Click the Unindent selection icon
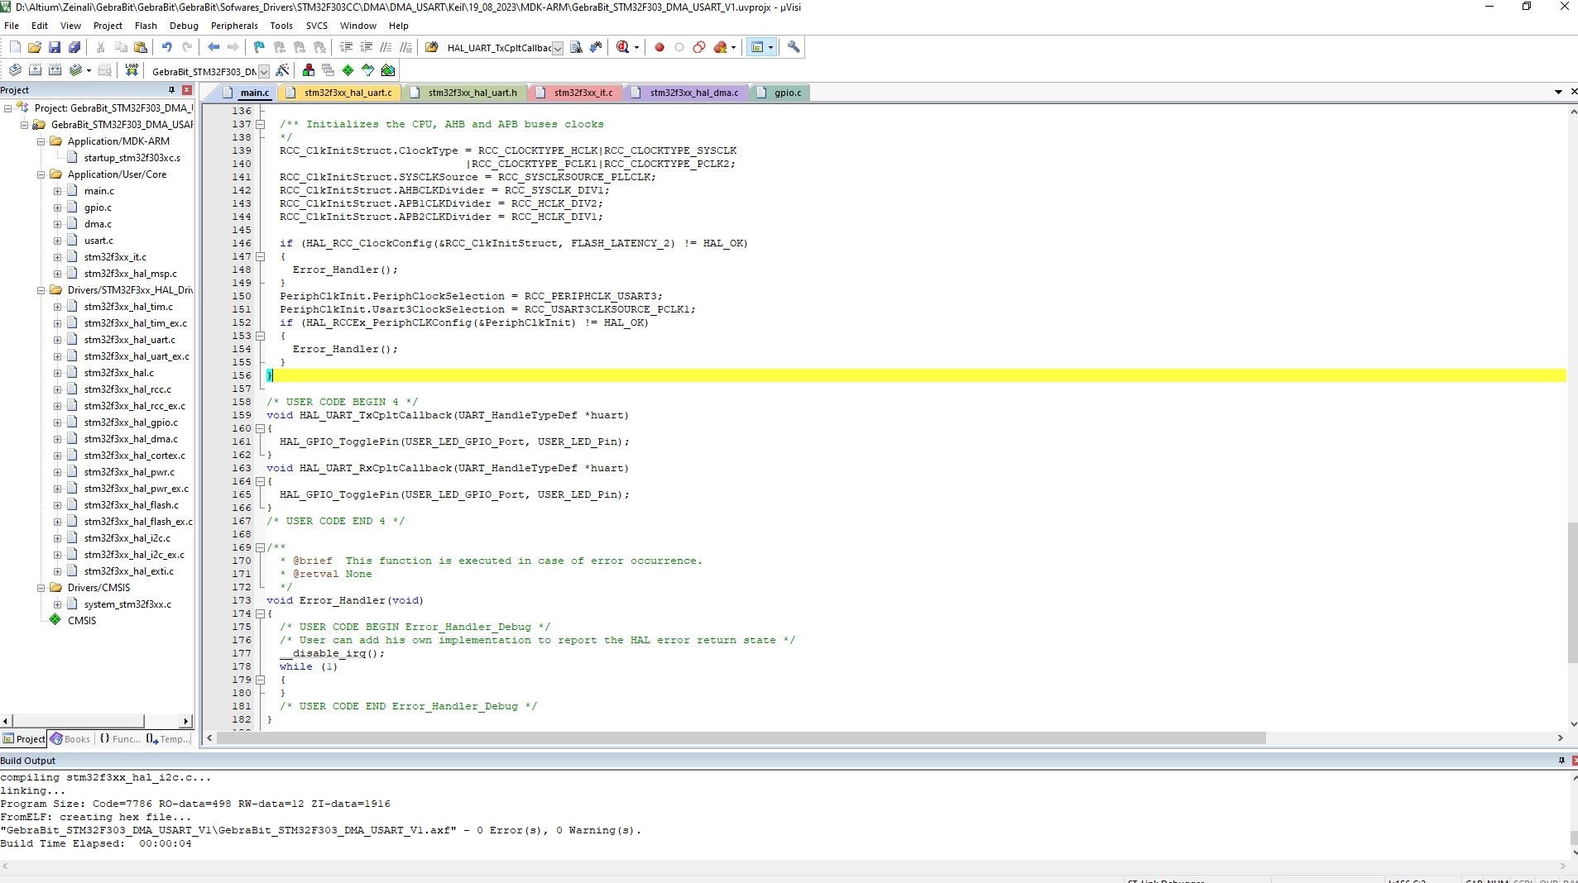1578x883 pixels. click(366, 47)
